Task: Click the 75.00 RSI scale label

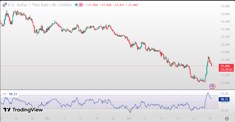Action: coord(225,94)
